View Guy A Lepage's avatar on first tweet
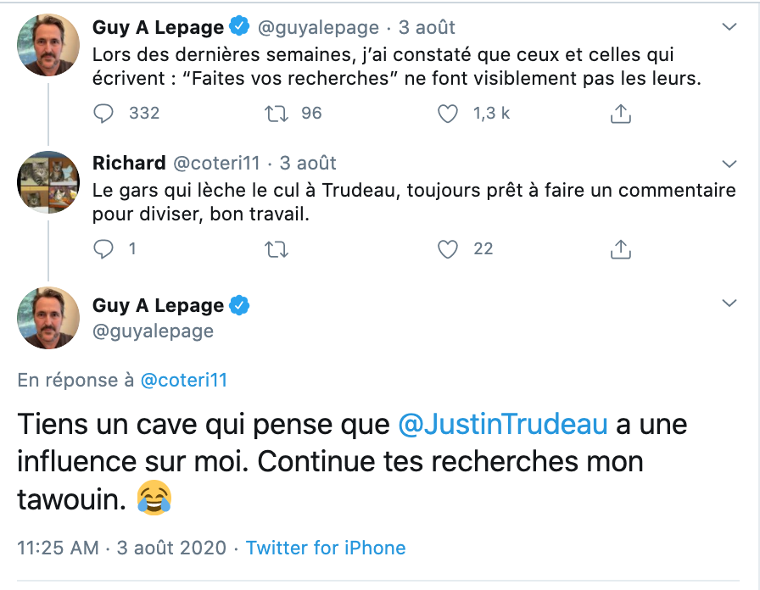The height and width of the screenshot is (590, 760). (48, 45)
